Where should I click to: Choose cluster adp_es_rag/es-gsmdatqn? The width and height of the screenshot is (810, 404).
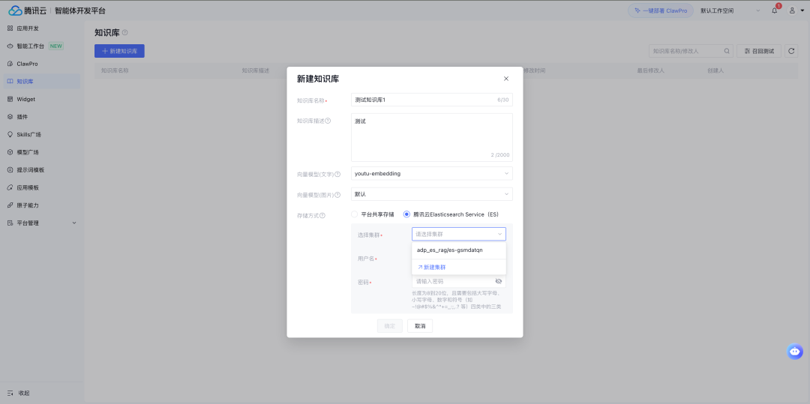pyautogui.click(x=459, y=250)
